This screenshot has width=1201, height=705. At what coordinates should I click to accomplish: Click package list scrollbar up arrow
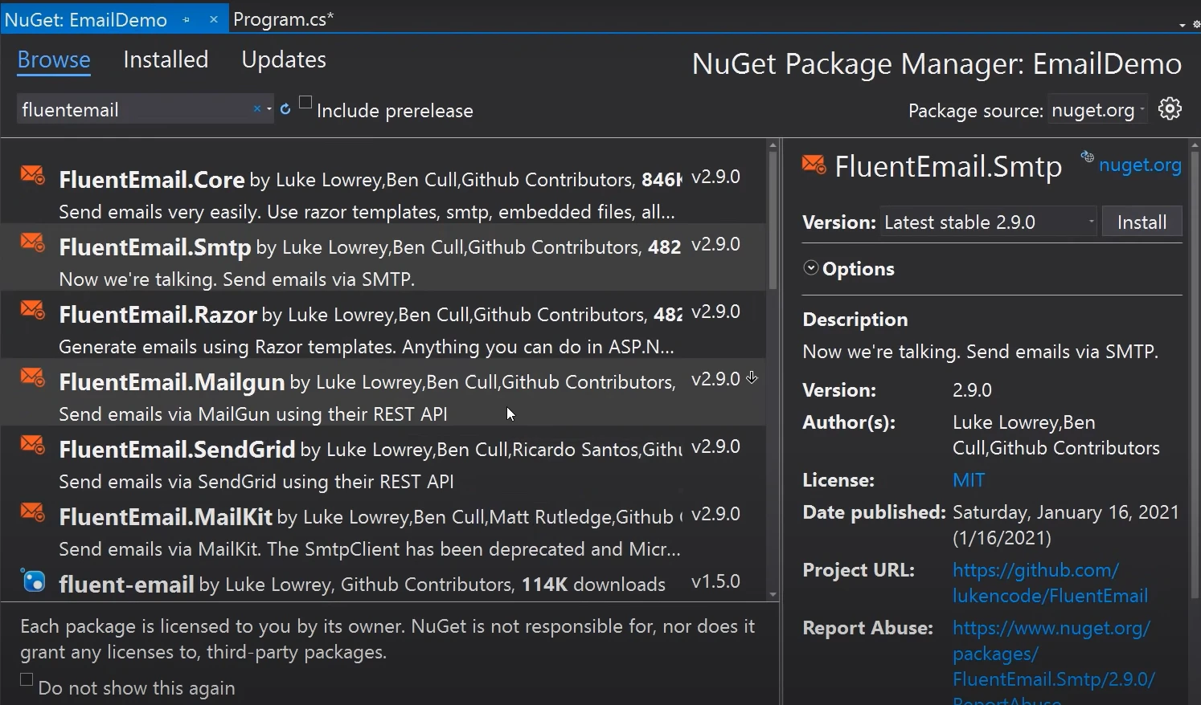773,146
